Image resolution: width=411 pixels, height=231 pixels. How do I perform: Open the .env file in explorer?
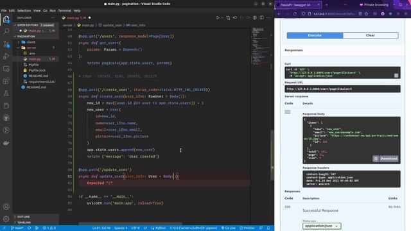click(31, 53)
